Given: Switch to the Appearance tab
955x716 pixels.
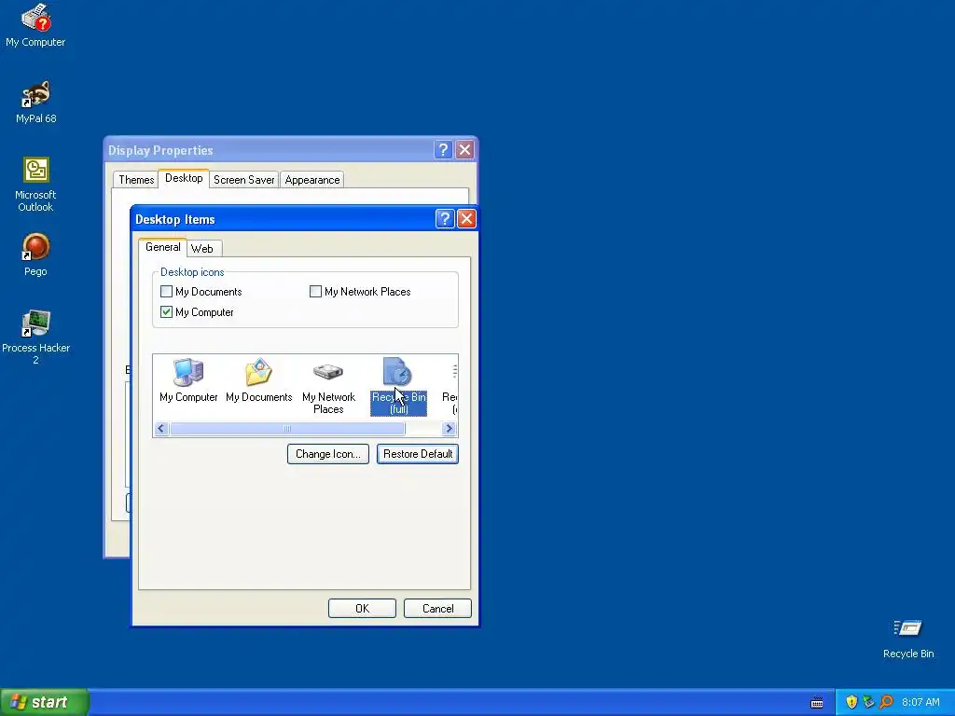Looking at the screenshot, I should (312, 180).
